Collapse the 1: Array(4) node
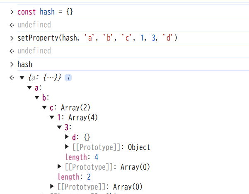Viewport: 249px width, 194px height. click(x=52, y=117)
